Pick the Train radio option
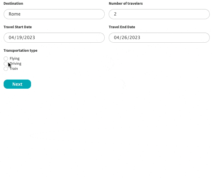 pyautogui.click(x=6, y=69)
